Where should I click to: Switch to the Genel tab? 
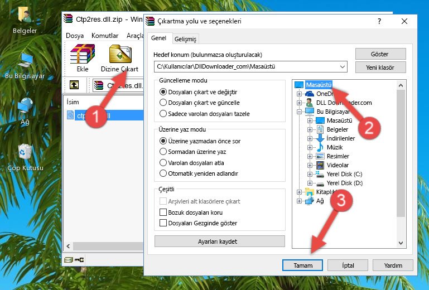click(158, 38)
